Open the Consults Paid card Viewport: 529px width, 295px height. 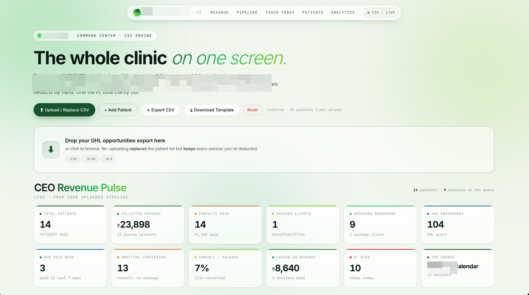point(225,225)
